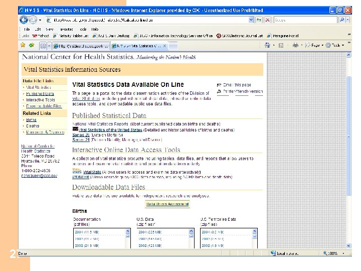Go back with the browser Back arrow
The width and height of the screenshot is (361, 271).
24,20
